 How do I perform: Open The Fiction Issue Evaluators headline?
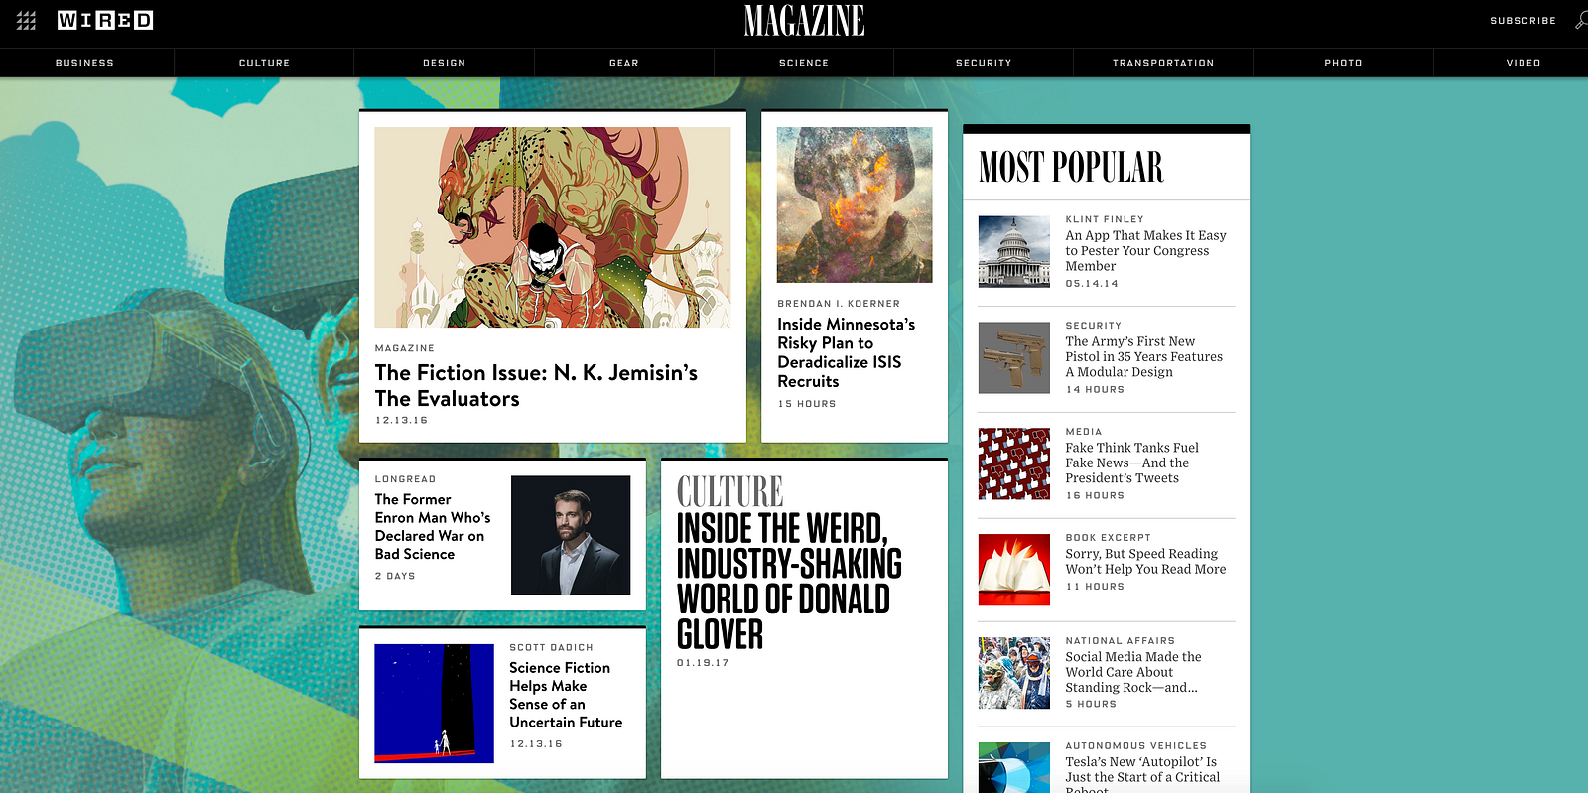point(536,385)
